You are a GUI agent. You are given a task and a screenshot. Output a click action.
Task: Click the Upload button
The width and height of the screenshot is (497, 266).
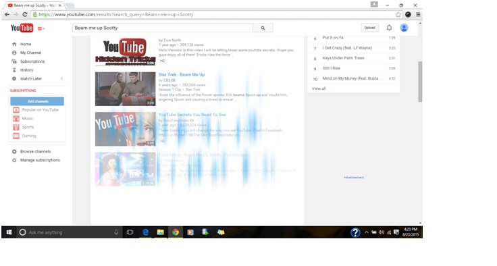369,28
